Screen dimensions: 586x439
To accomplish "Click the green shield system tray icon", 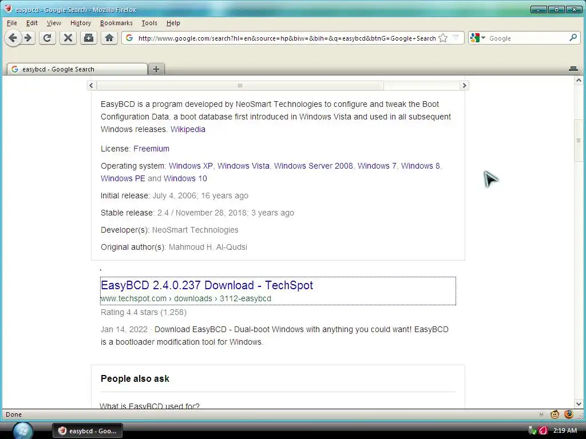I will click(532, 430).
